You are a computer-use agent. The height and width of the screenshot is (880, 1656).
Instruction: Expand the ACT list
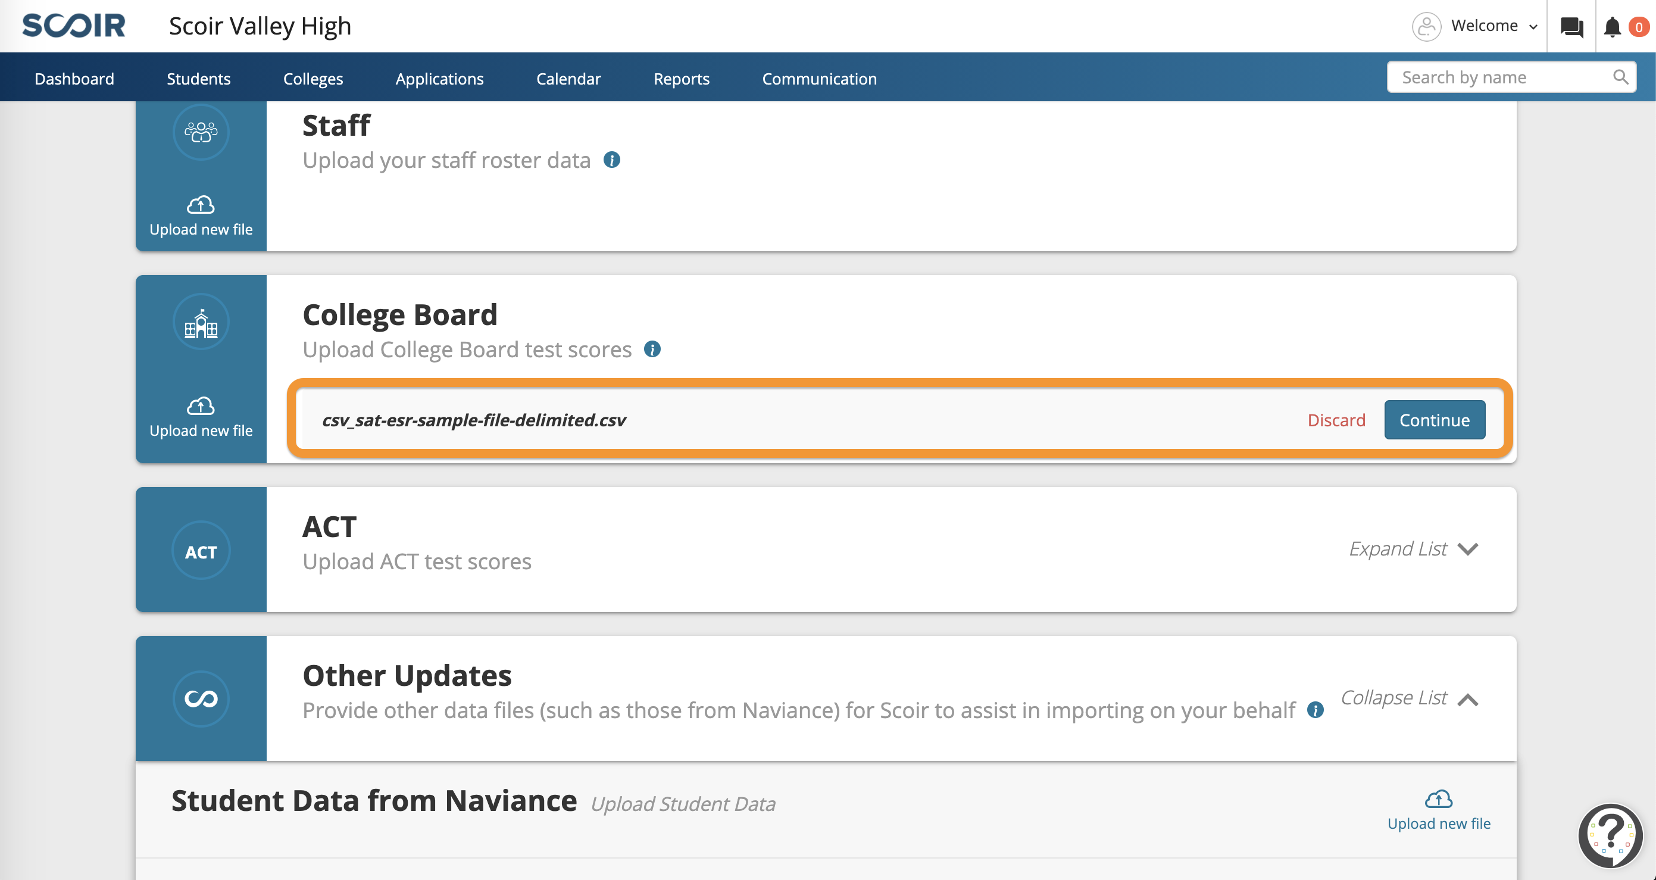1413,549
